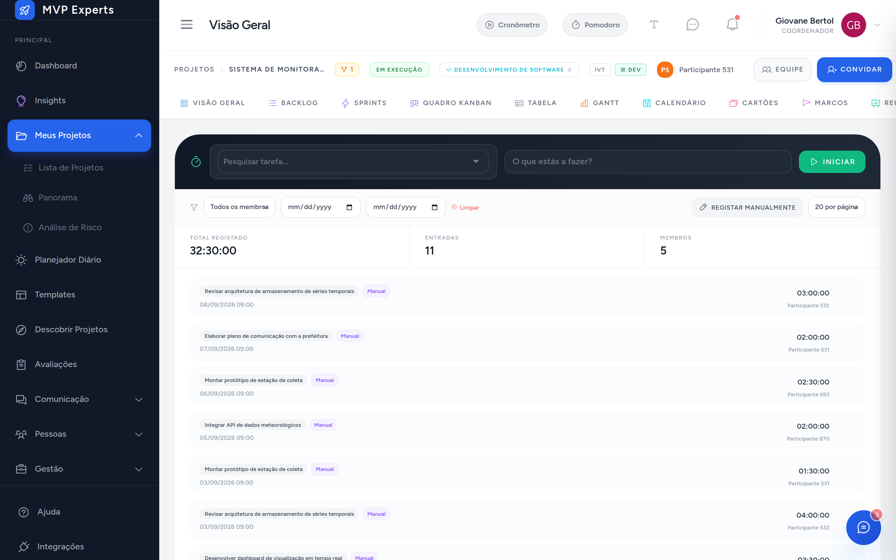Click 'Integrar API de dados meteorológicos' entry
Screen dimensions: 896x560
pos(527,431)
